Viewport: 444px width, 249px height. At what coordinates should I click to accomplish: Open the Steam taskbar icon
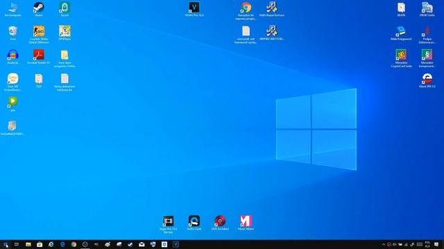coord(130,244)
